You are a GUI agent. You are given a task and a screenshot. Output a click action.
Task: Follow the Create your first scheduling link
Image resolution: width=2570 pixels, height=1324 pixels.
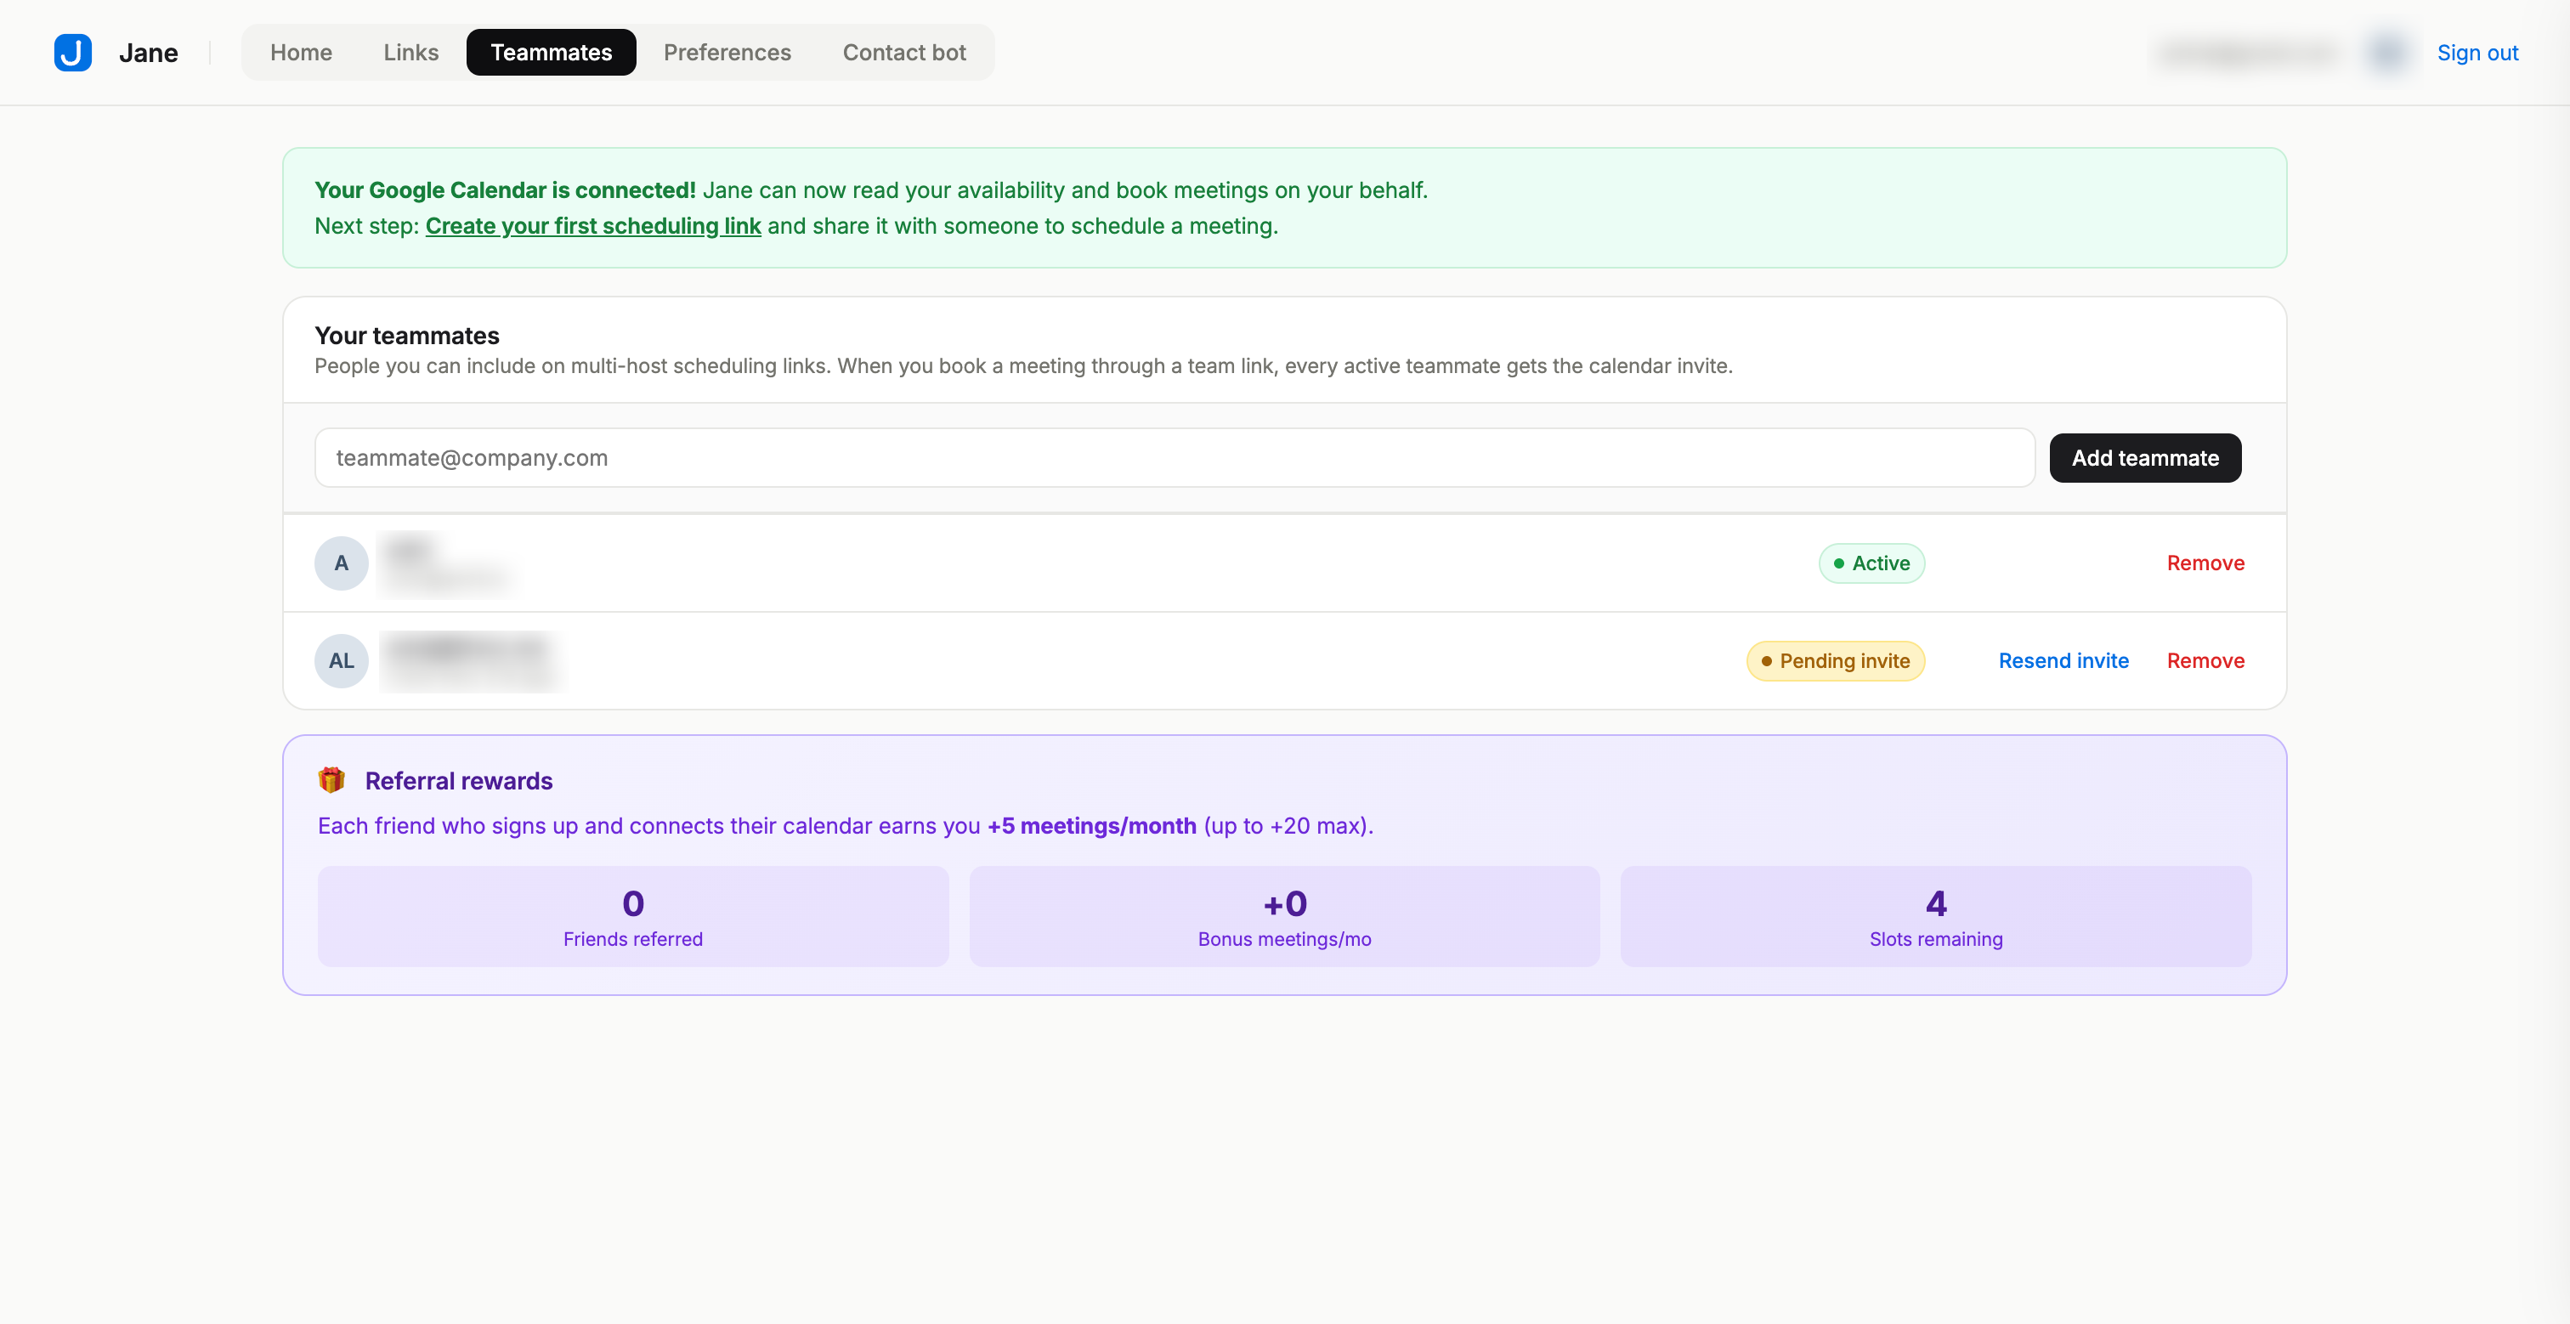(x=592, y=225)
